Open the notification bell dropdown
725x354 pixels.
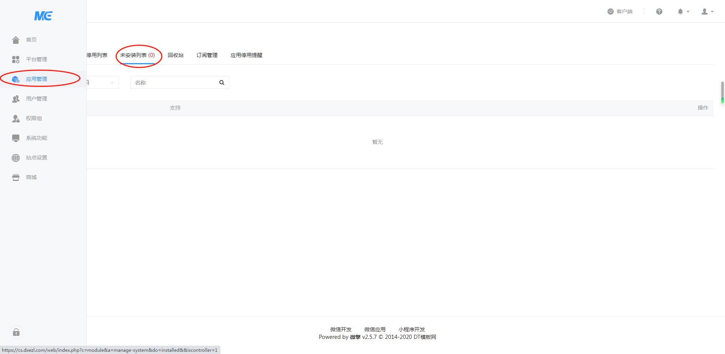coord(683,11)
